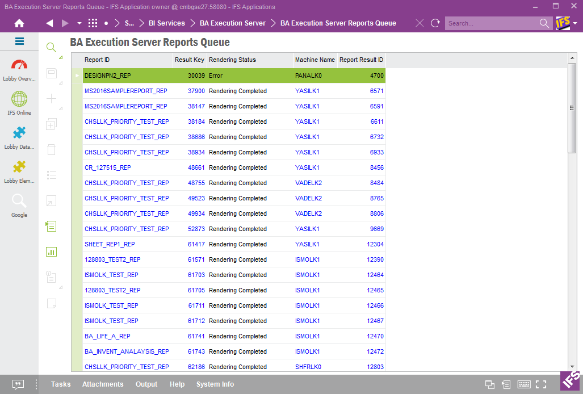Click into the Search input field
The width and height of the screenshot is (583, 394).
click(491, 23)
